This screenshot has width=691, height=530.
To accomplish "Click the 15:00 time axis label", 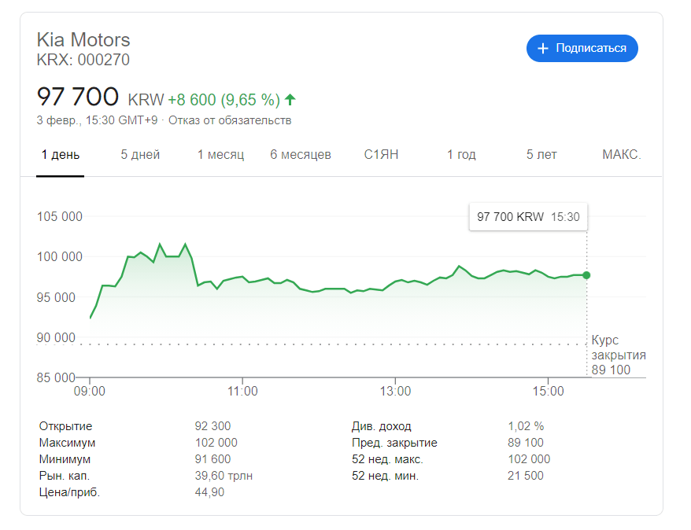I will click(x=549, y=391).
